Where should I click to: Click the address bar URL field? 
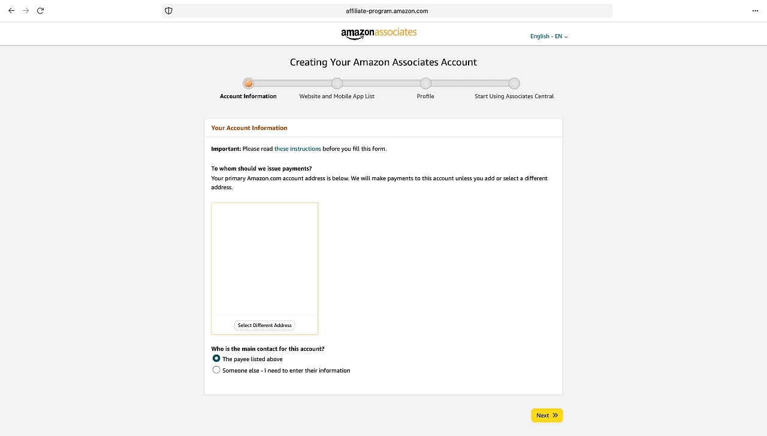point(386,11)
